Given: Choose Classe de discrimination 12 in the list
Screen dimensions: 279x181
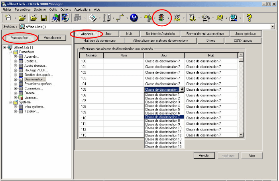Looking at the screenshot, I should [x=163, y=135].
